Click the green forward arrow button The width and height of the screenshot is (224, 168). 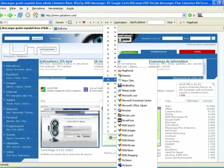coord(10,15)
